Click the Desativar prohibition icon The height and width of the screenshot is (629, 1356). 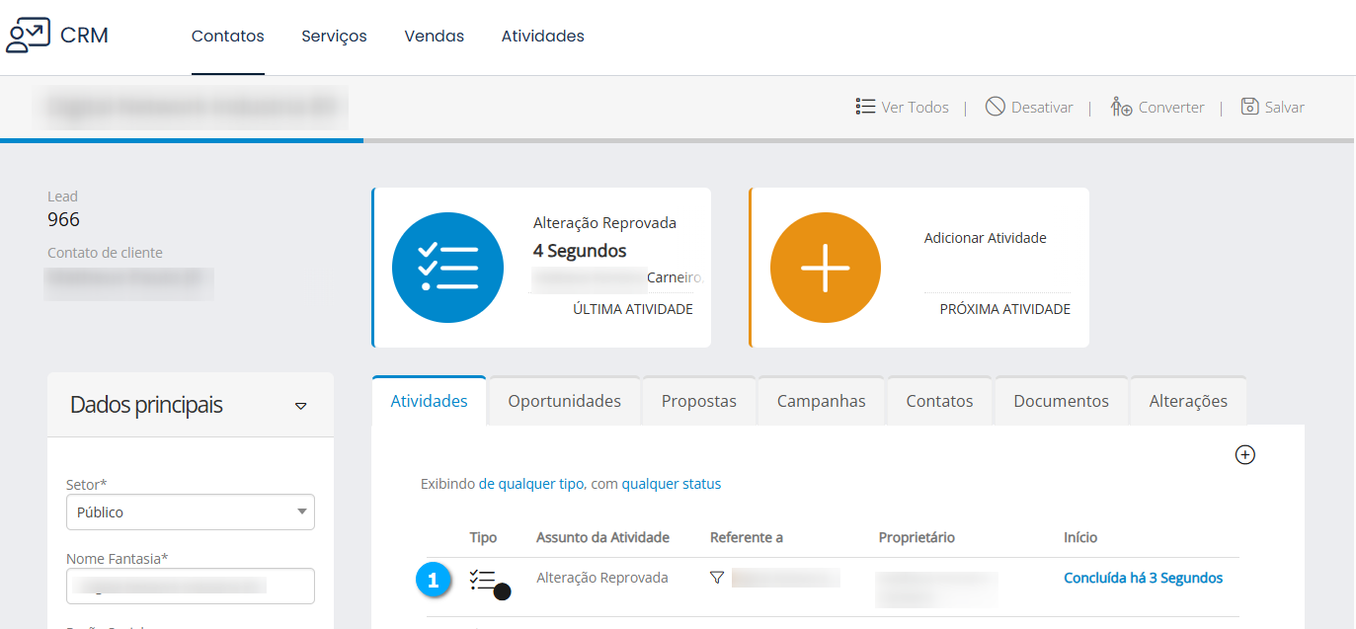point(995,107)
